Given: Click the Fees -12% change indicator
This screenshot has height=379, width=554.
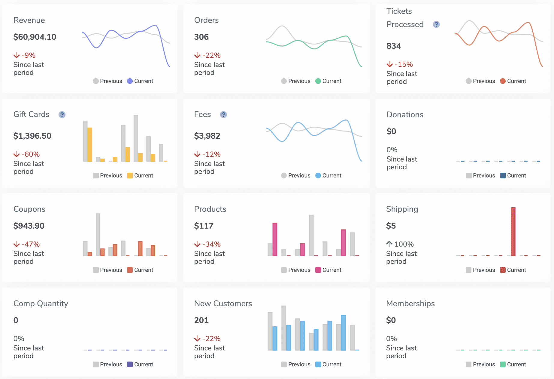Looking at the screenshot, I should coord(207,154).
